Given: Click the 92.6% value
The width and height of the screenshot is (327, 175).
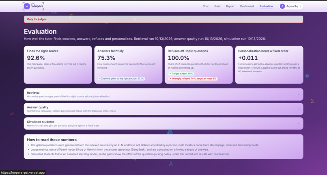Looking at the screenshot, I should 36,58.
